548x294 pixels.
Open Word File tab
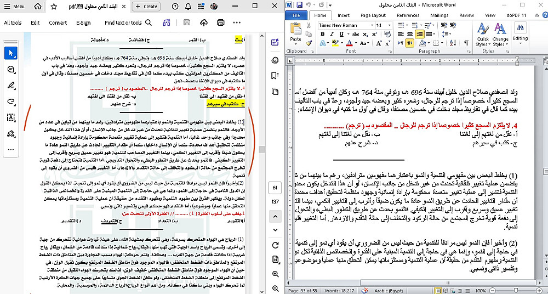(x=296, y=15)
